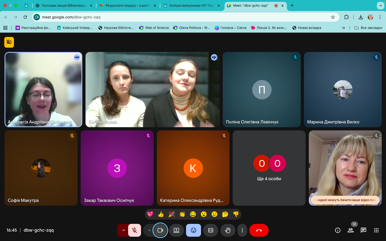Open meeting details info icon
This screenshot has height=241, width=386.
click(x=338, y=230)
